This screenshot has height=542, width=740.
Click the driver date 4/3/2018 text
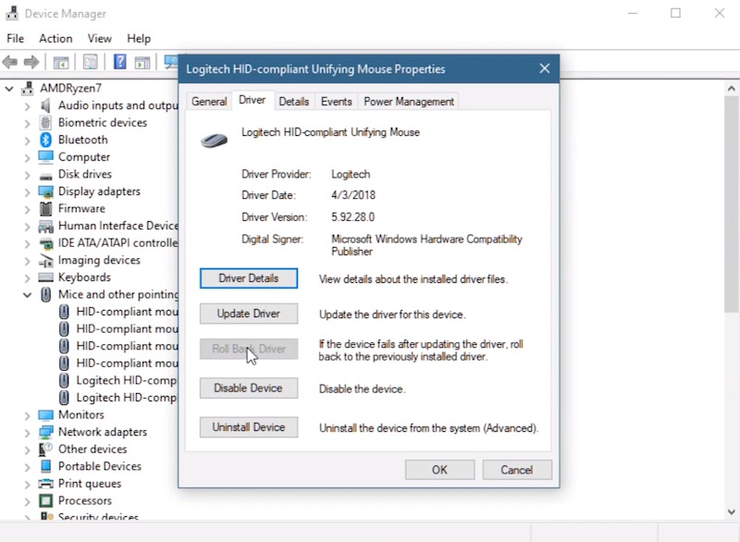pyautogui.click(x=353, y=195)
